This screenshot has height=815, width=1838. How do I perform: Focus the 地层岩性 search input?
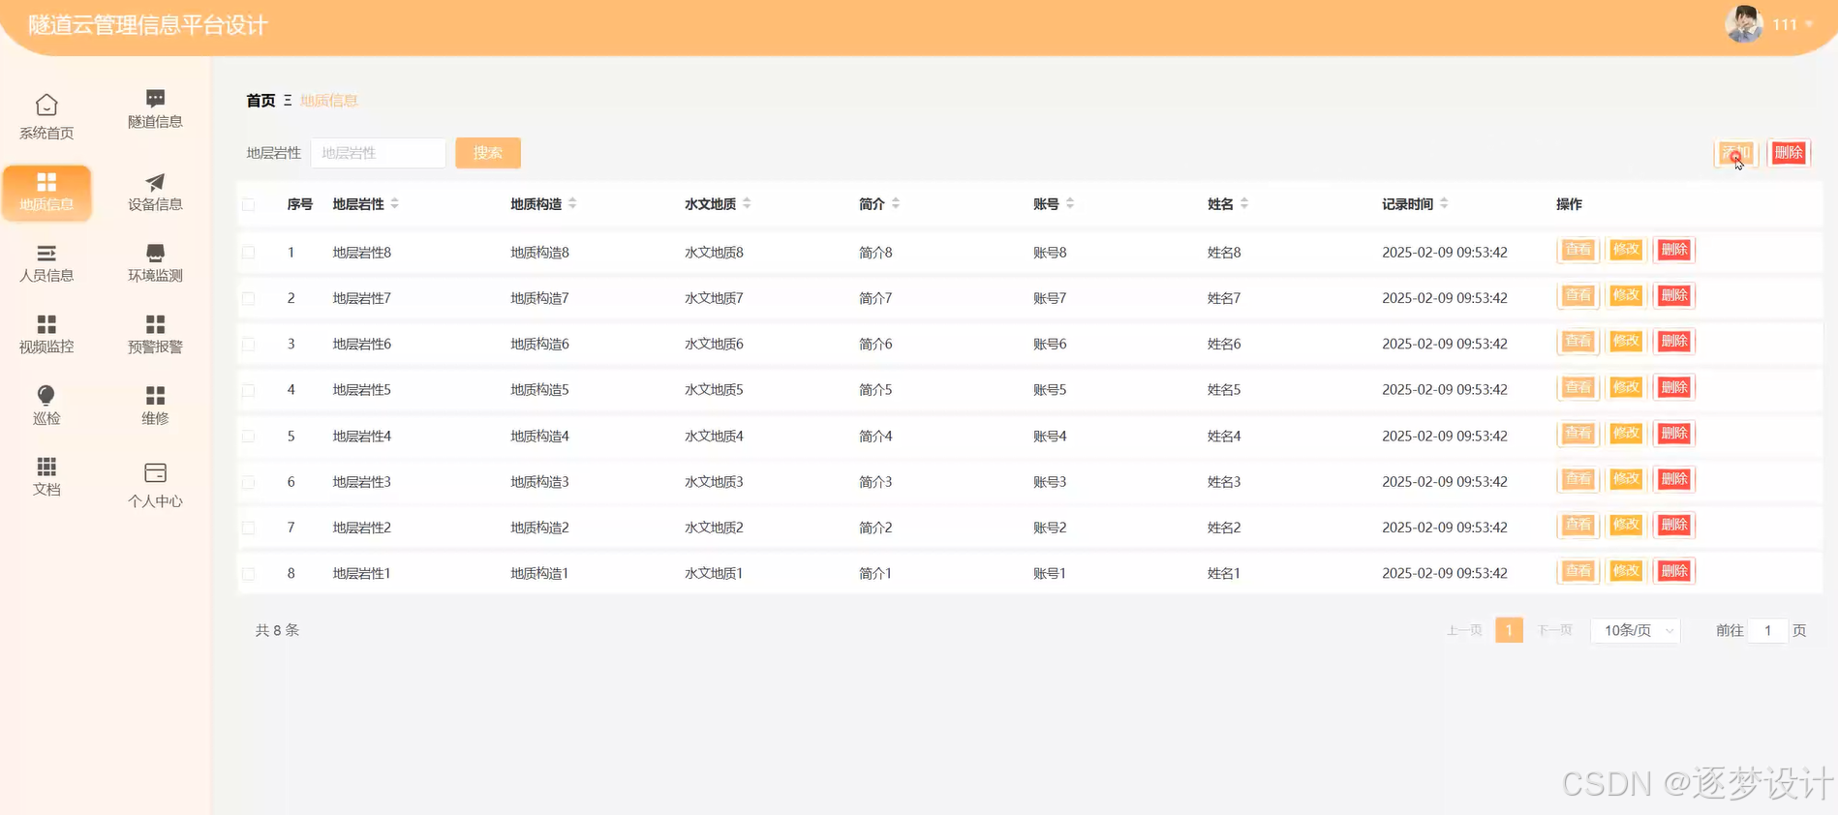[x=378, y=153]
